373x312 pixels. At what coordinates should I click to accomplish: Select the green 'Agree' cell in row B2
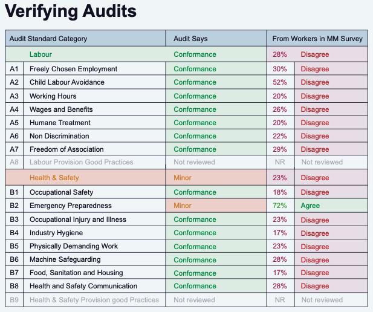(310, 206)
